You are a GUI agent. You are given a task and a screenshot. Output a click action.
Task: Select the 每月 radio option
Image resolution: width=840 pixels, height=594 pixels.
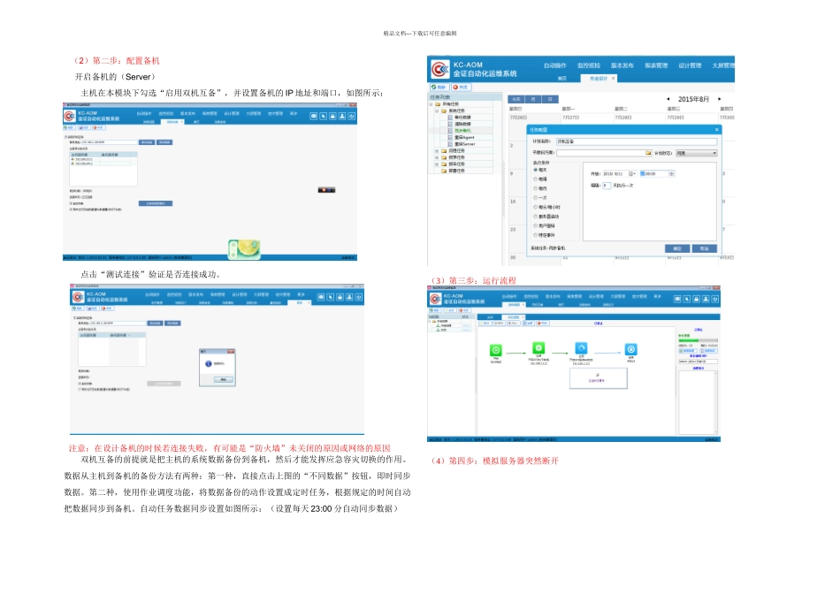pyautogui.click(x=535, y=188)
